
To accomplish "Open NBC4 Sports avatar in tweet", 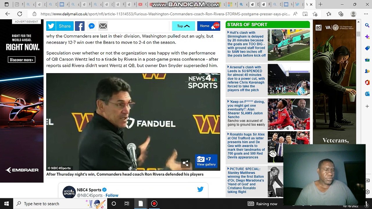I will pyautogui.click(x=69, y=192).
